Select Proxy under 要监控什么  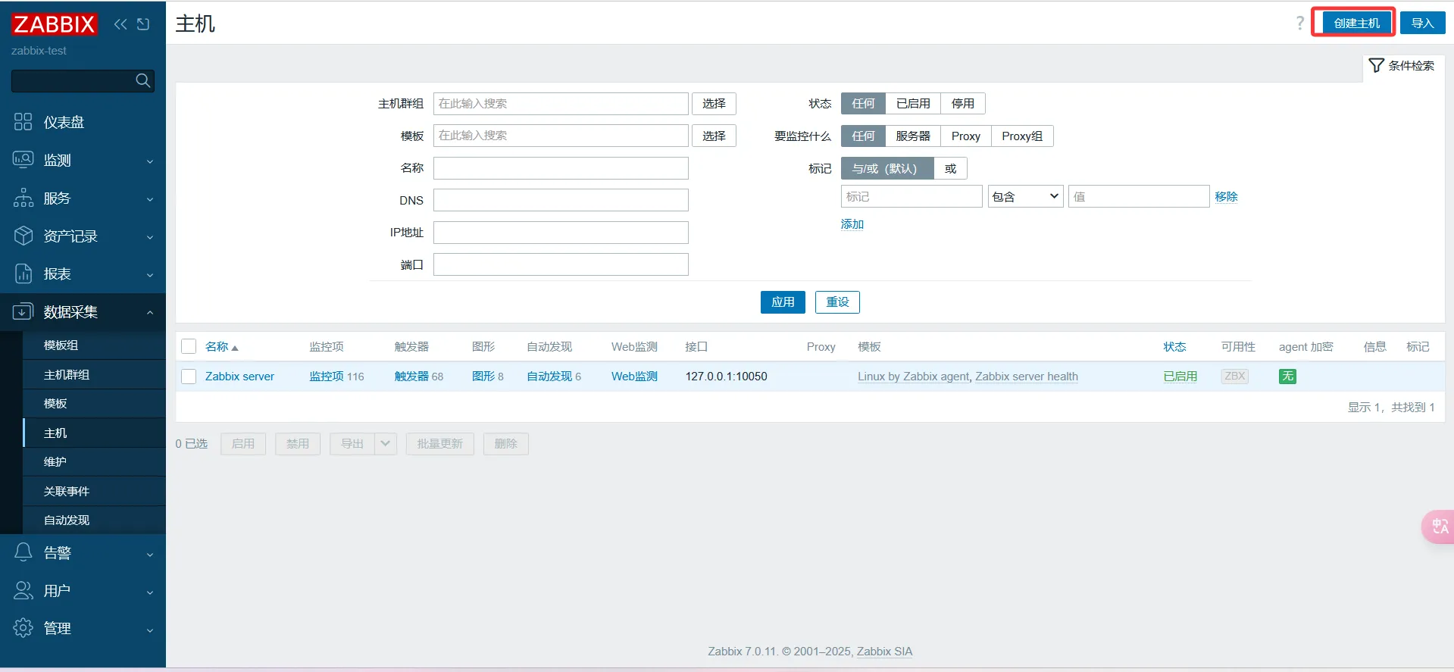[x=966, y=136]
